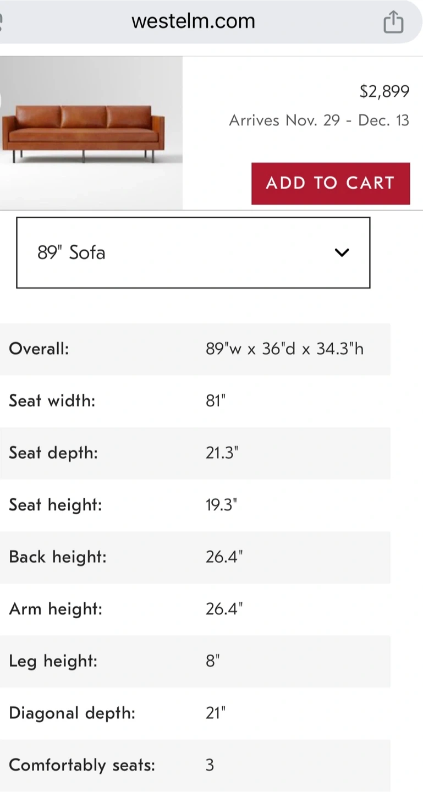Select the Arm height row label

click(x=56, y=609)
